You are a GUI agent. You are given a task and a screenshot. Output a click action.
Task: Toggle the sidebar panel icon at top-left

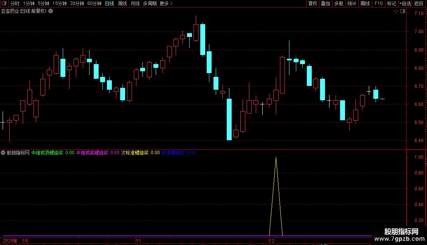[4, 3]
